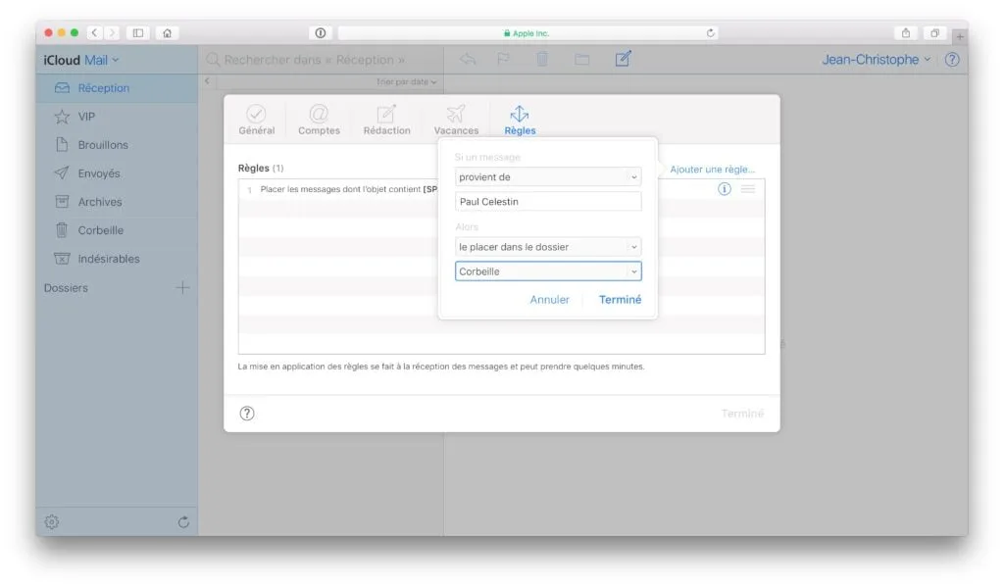
Task: Click the Flag icon in the toolbar
Action: (x=503, y=60)
